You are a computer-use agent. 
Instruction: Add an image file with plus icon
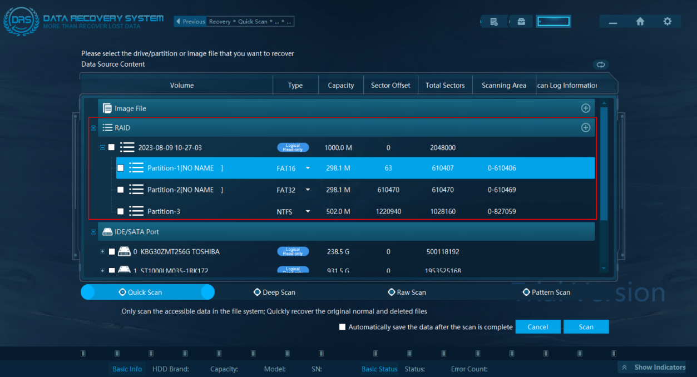tap(586, 108)
